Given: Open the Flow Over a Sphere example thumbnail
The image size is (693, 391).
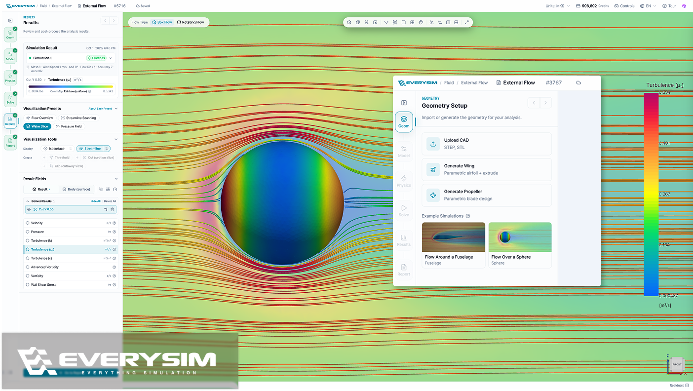Looking at the screenshot, I should pos(520,237).
